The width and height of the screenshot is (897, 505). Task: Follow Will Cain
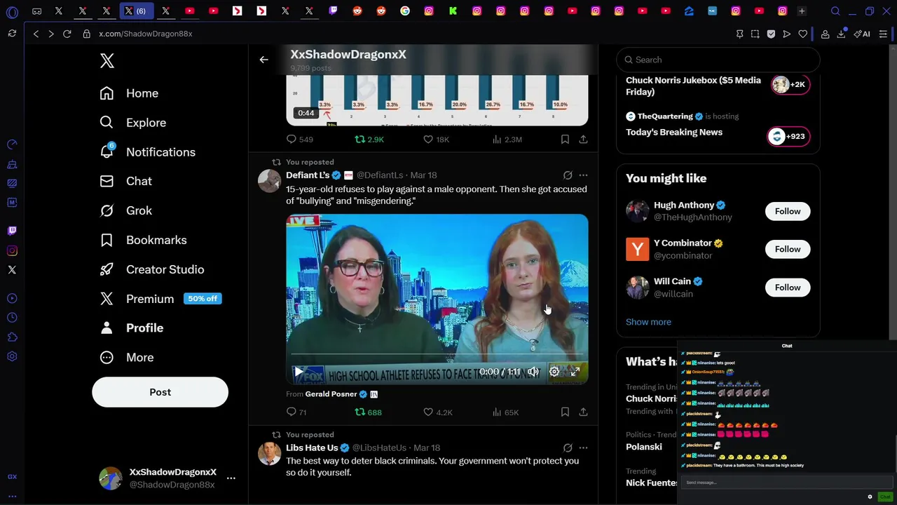pyautogui.click(x=788, y=288)
